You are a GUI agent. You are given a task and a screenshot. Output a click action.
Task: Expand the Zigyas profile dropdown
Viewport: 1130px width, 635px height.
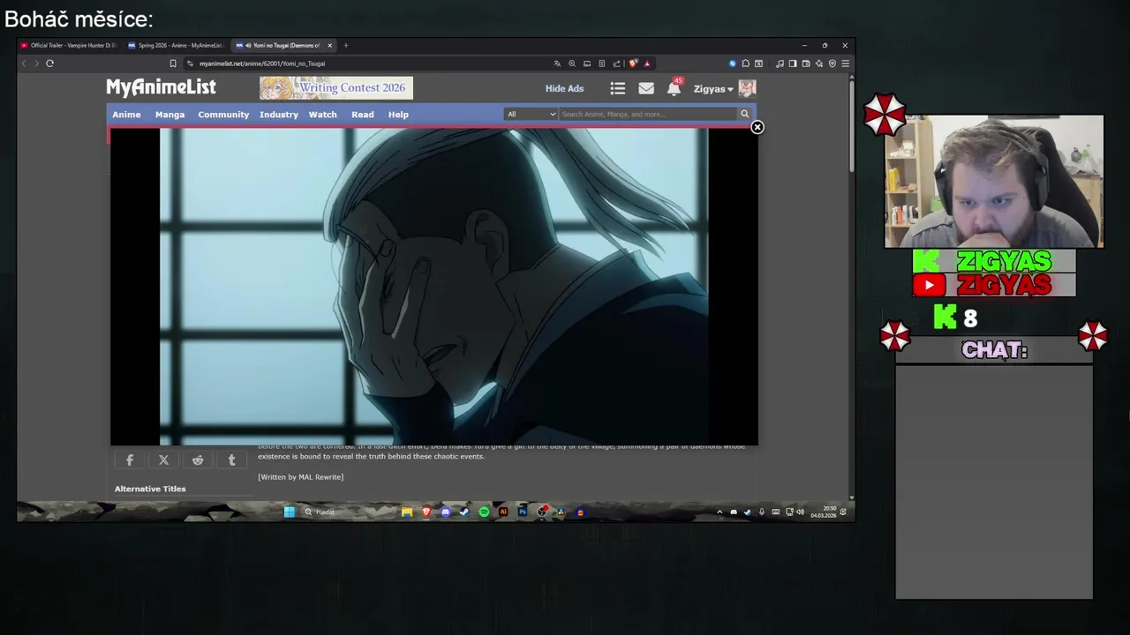tap(713, 89)
